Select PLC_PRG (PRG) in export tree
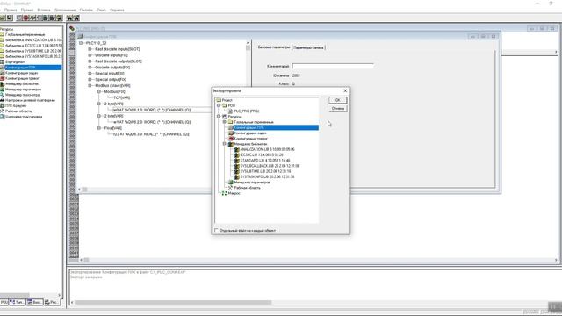This screenshot has width=562, height=316. [246, 111]
